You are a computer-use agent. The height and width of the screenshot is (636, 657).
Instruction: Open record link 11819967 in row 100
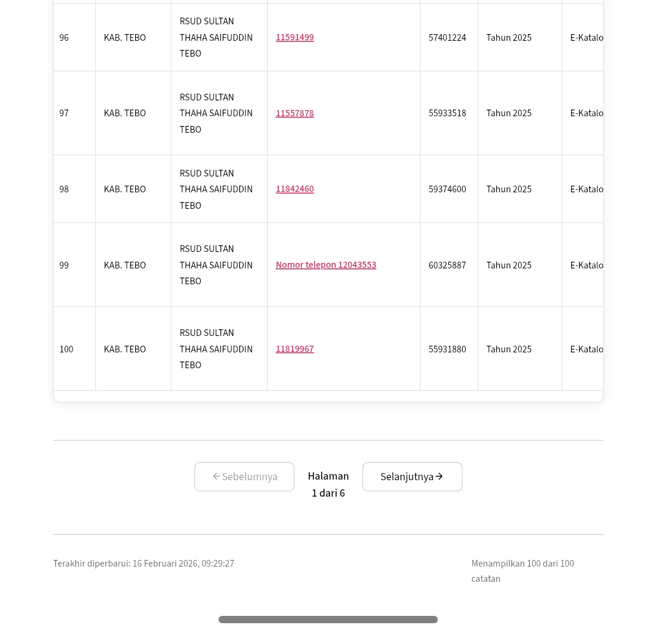pos(294,349)
